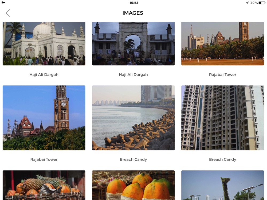267x200 pixels.
Task: Tap the 'IMAGES' page title
Action: click(x=133, y=13)
